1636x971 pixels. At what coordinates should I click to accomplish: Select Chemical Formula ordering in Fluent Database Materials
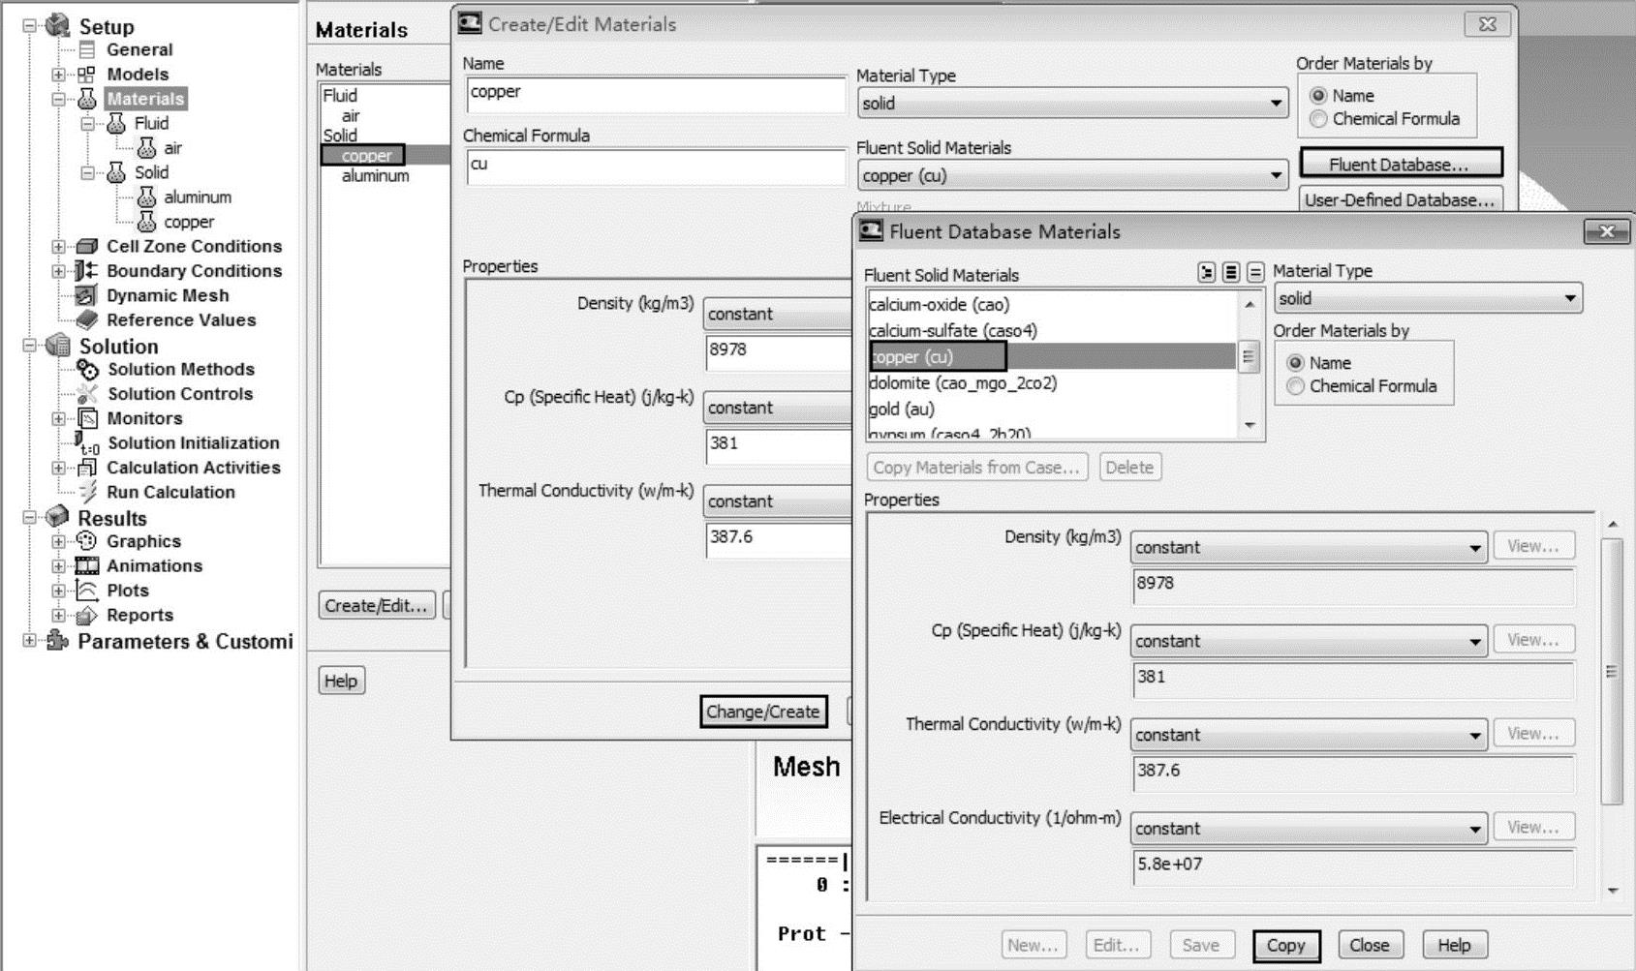[x=1296, y=386]
